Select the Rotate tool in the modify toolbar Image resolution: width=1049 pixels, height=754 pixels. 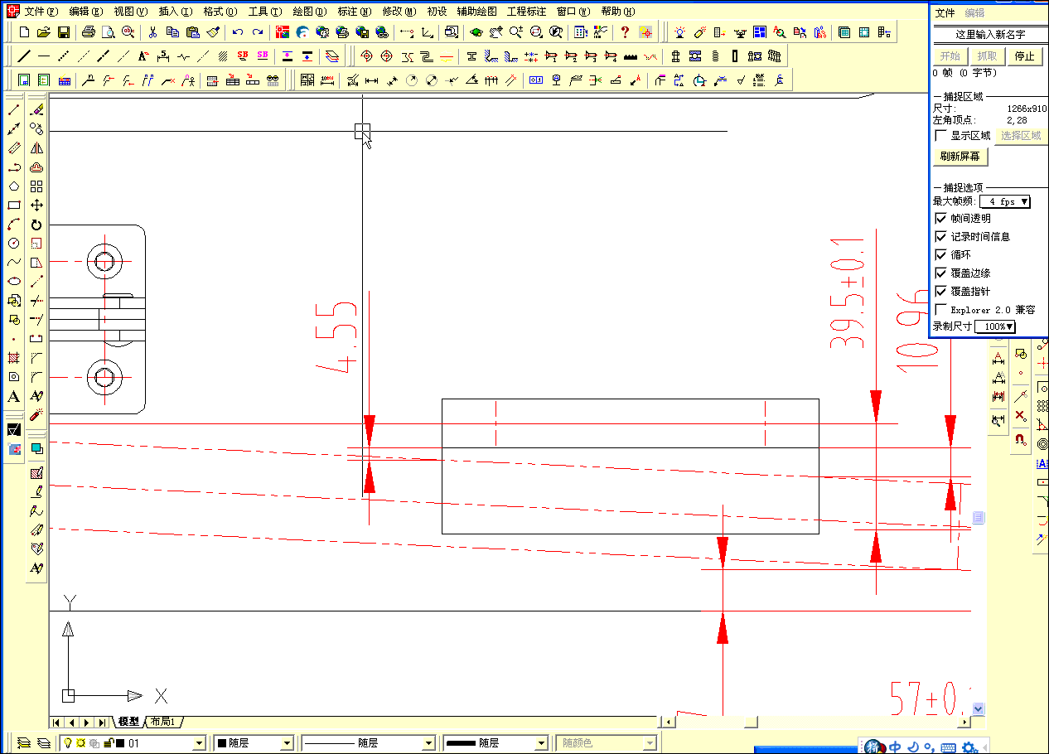36,225
